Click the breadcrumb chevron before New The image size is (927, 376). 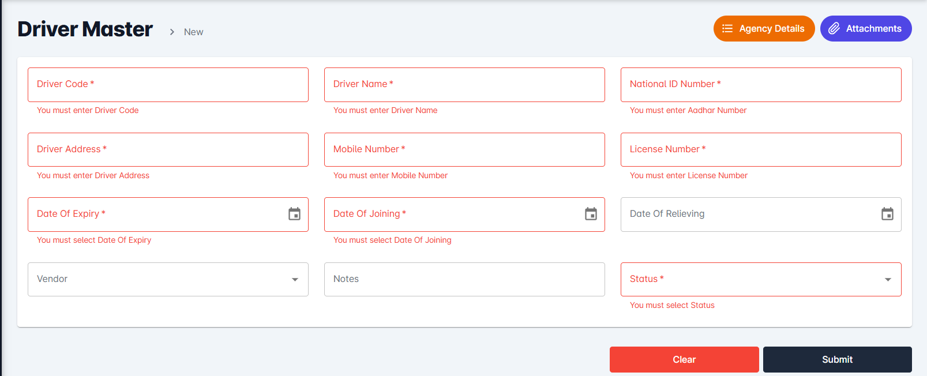172,32
